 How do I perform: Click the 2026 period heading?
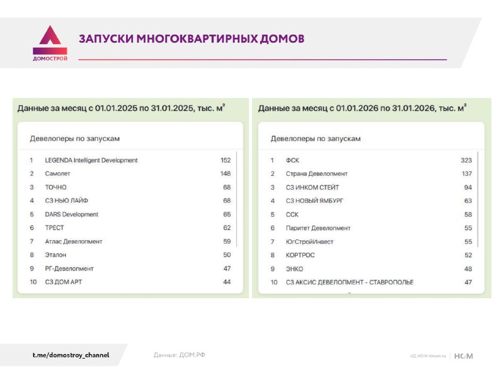[x=362, y=108]
